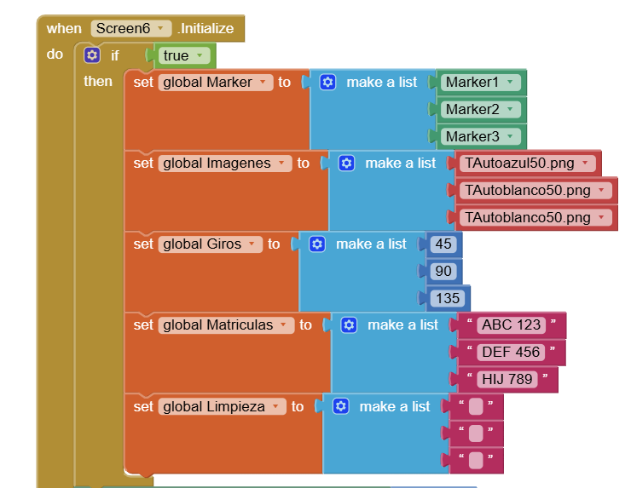The image size is (631, 488).
Task: Open the mutator gear for the Limpieza list
Action: coord(341,406)
